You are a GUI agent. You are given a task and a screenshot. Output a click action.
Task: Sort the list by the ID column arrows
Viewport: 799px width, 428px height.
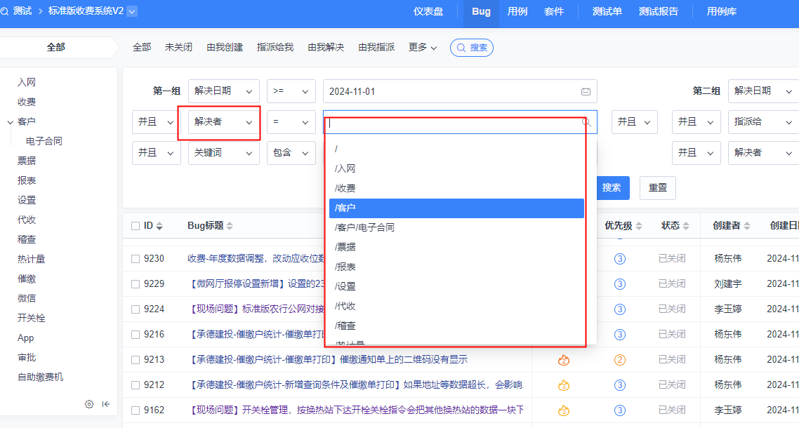pos(159,226)
